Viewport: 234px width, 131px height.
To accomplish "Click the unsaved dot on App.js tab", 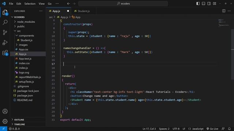I will 68,11.
